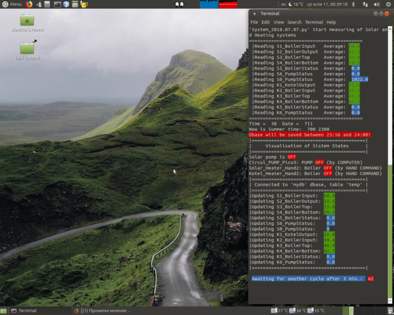Open the Search menu in Terminal

(294, 22)
